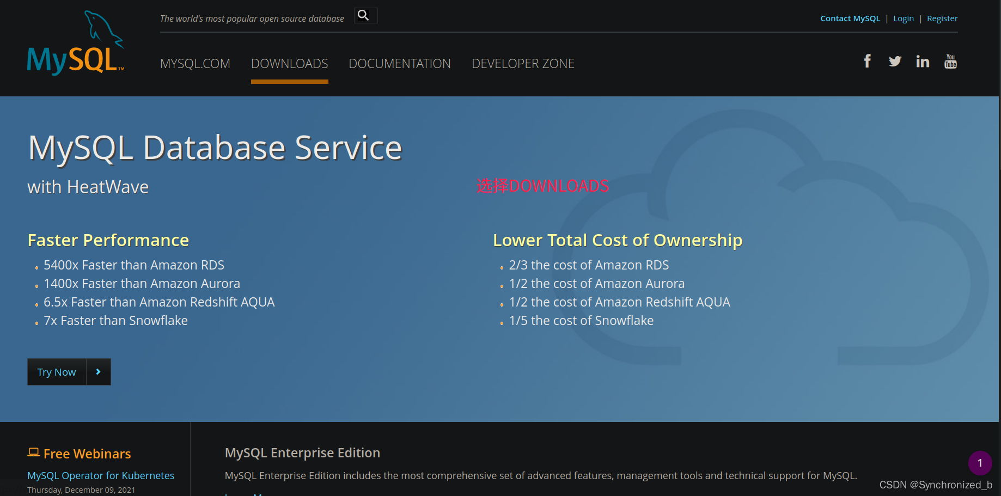Click '1/2 the cost of Amazon Redshift AQUA'
Viewport: 1001px width, 496px height.
click(620, 302)
